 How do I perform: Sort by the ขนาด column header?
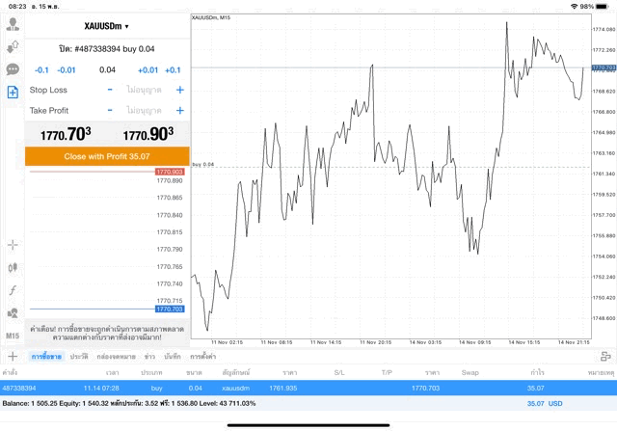[195, 372]
